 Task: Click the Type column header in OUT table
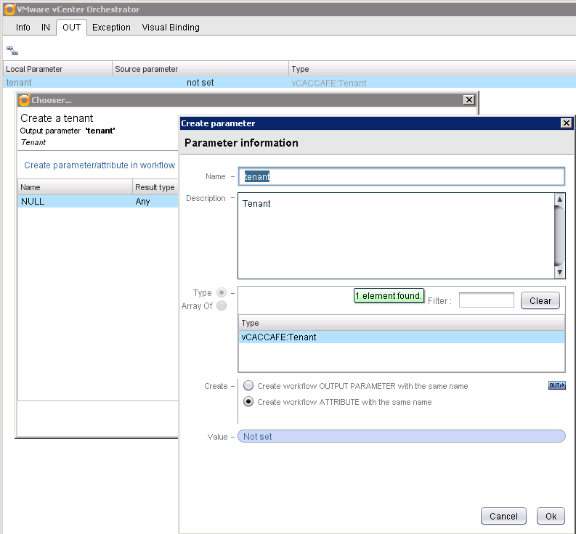point(432,69)
